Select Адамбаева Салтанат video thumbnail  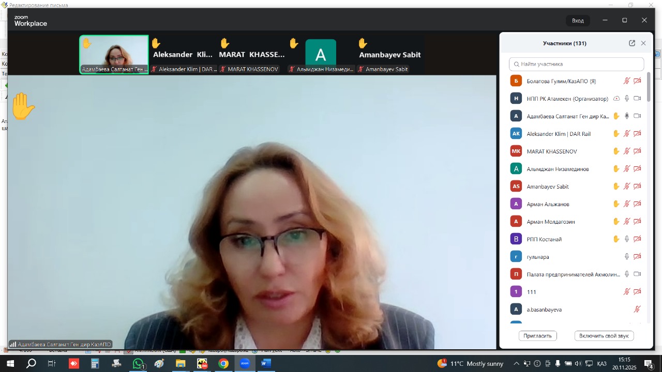[114, 54]
